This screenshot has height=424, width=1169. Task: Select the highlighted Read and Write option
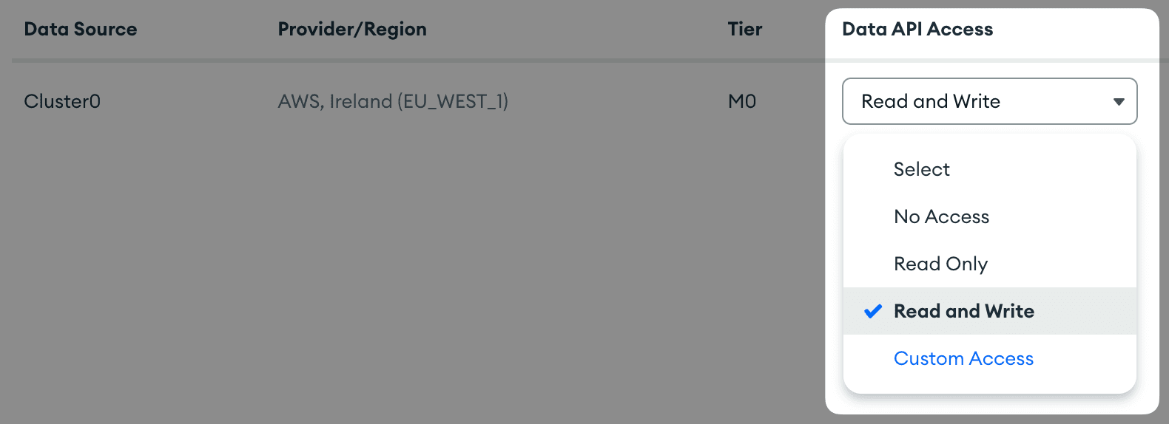tap(963, 311)
